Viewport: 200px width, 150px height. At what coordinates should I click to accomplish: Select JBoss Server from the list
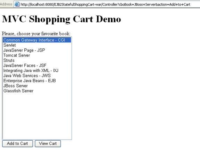click(x=37, y=86)
